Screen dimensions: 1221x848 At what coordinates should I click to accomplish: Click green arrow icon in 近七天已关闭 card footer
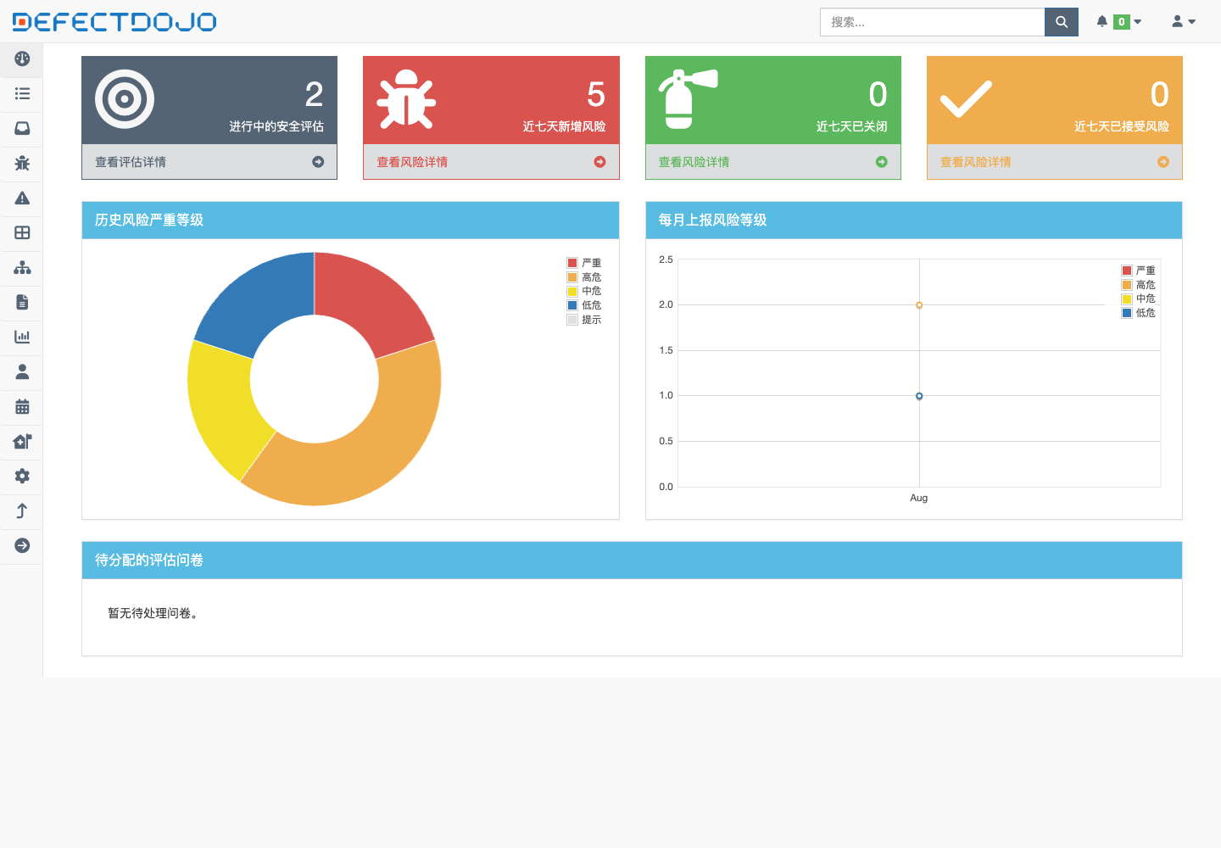click(x=881, y=162)
